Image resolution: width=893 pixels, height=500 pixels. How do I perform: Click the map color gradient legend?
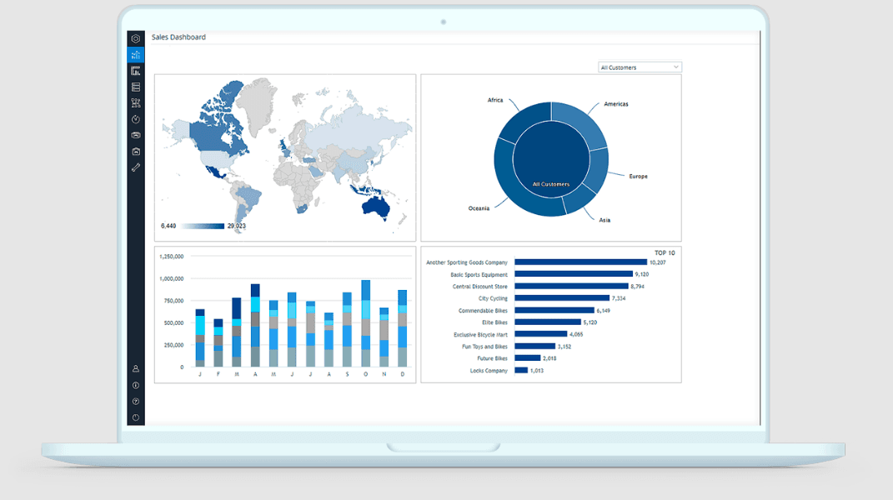pyautogui.click(x=202, y=226)
